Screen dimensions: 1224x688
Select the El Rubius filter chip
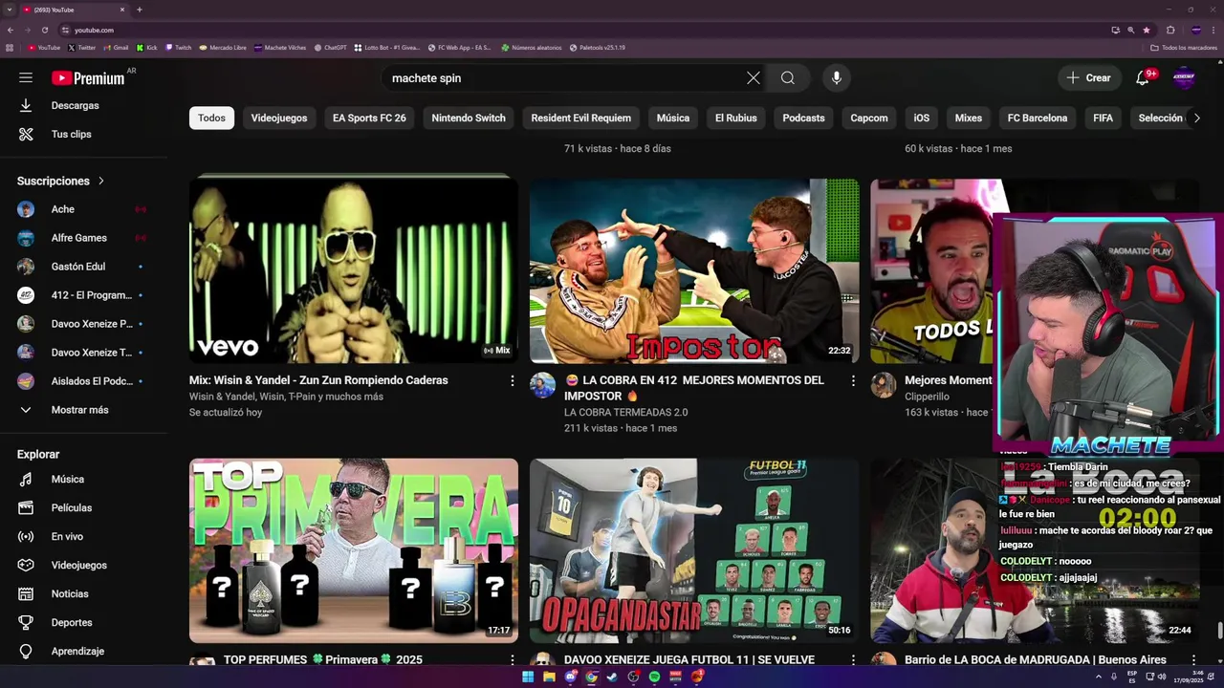pyautogui.click(x=736, y=118)
